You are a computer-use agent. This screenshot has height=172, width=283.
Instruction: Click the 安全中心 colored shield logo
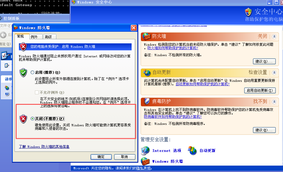point(248,12)
